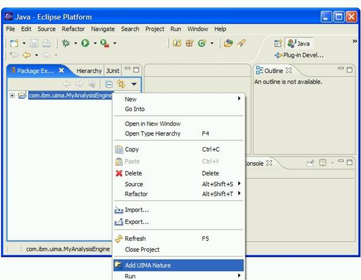Viewport: 361px width, 280px height.
Task: Click Refresh in the context menu
Action: [x=135, y=239]
